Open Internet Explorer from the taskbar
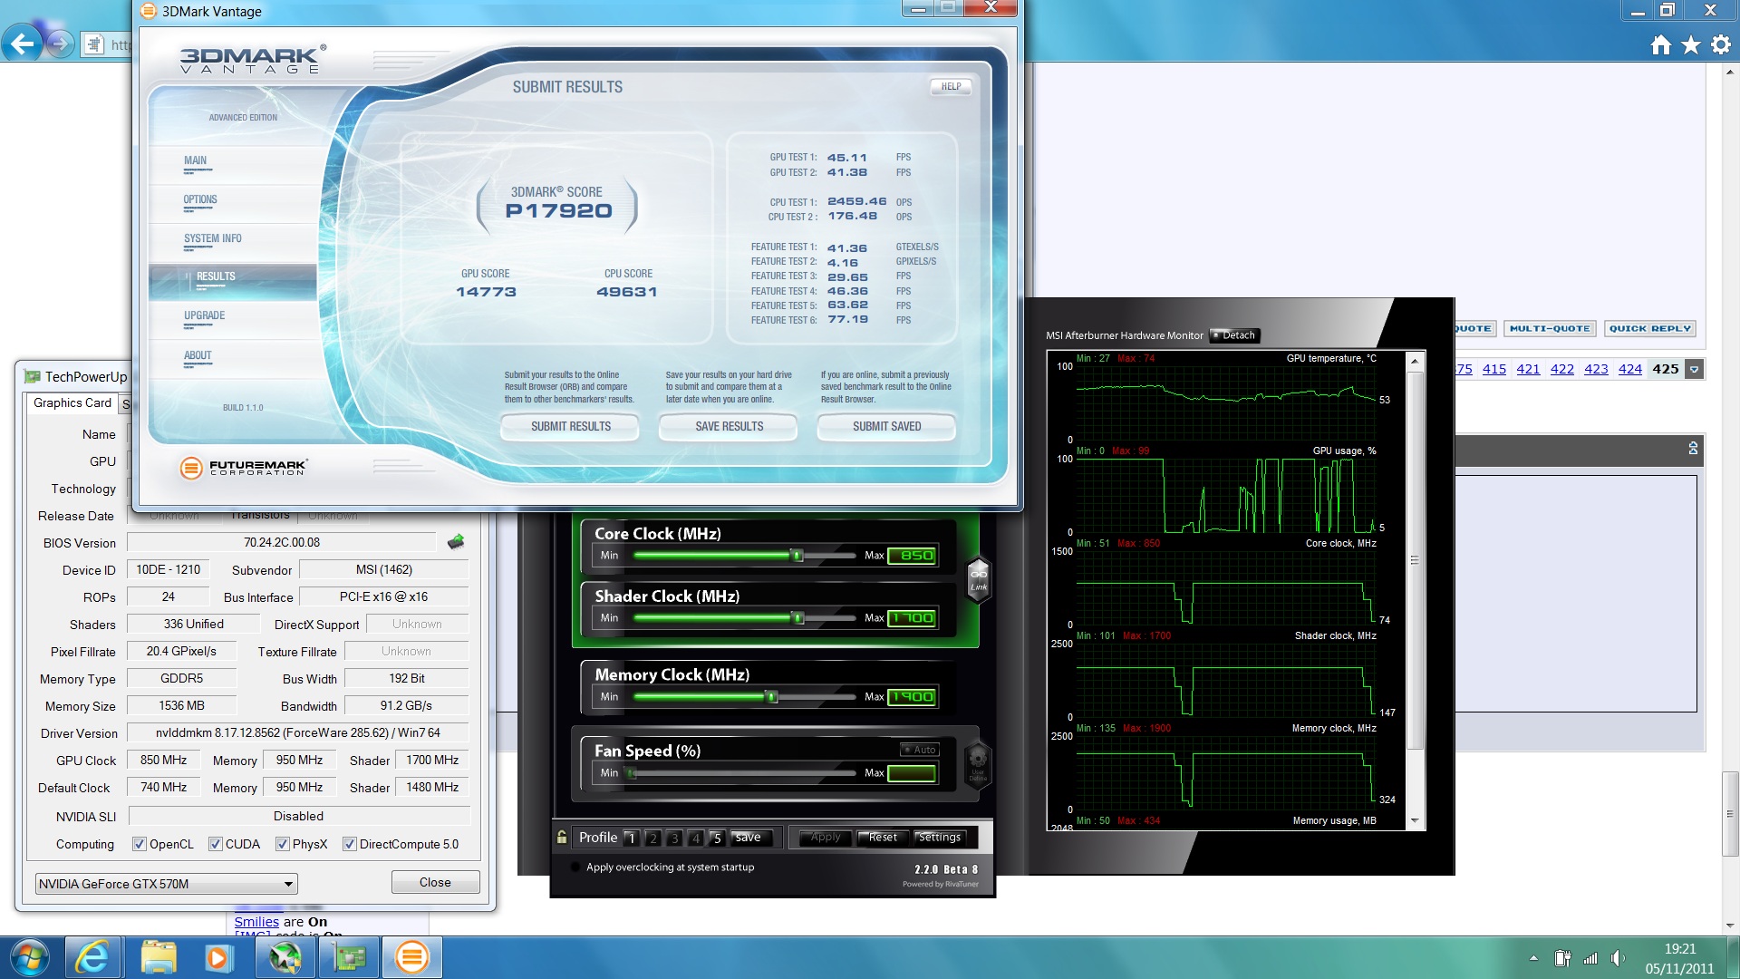Viewport: 1740px width, 979px height. [92, 957]
